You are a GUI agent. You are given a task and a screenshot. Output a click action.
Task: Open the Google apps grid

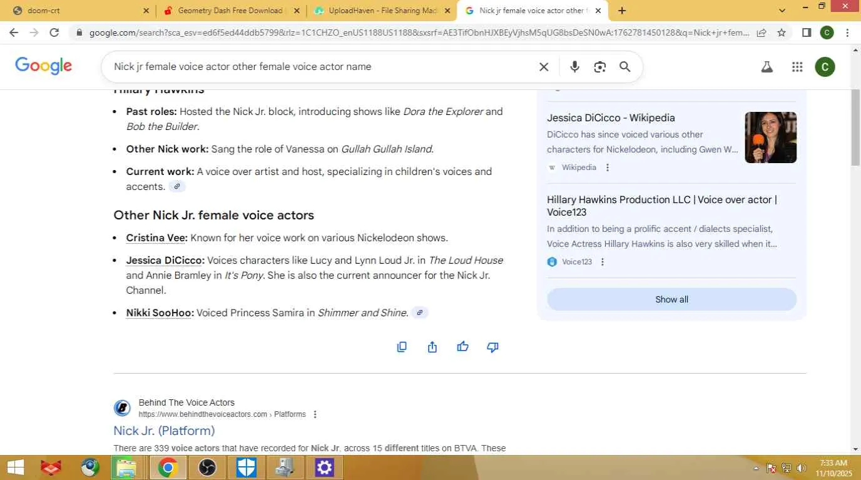(797, 67)
